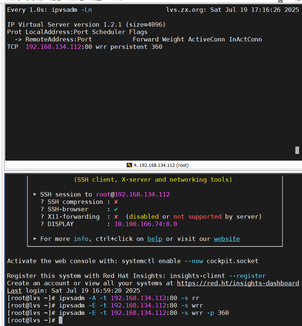Click the 'ipvsadm -E ... -s wrr' command without -p
Viewport: 302px width, 326px height.
(131, 305)
